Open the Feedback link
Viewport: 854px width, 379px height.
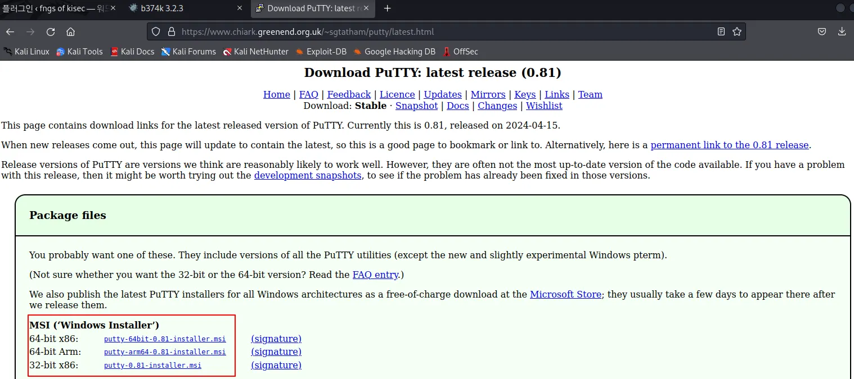click(x=349, y=94)
